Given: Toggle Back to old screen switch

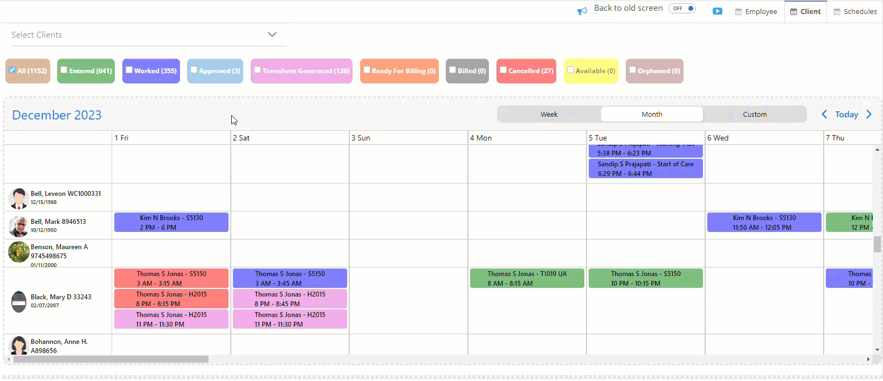Looking at the screenshot, I should tap(682, 9).
